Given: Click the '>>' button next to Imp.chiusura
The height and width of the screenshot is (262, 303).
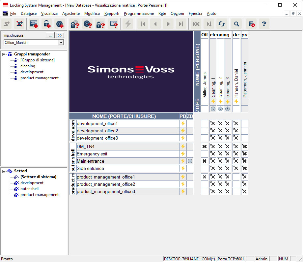Looking at the screenshot, I should coord(60,35).
